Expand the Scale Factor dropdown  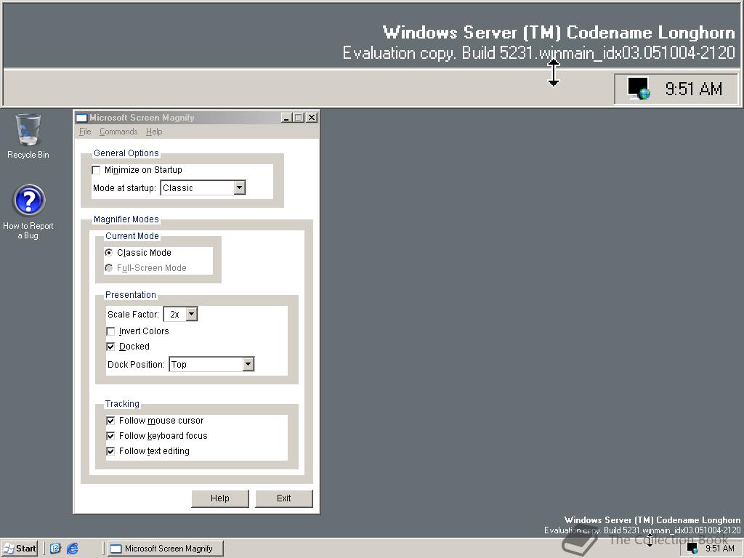click(x=191, y=314)
